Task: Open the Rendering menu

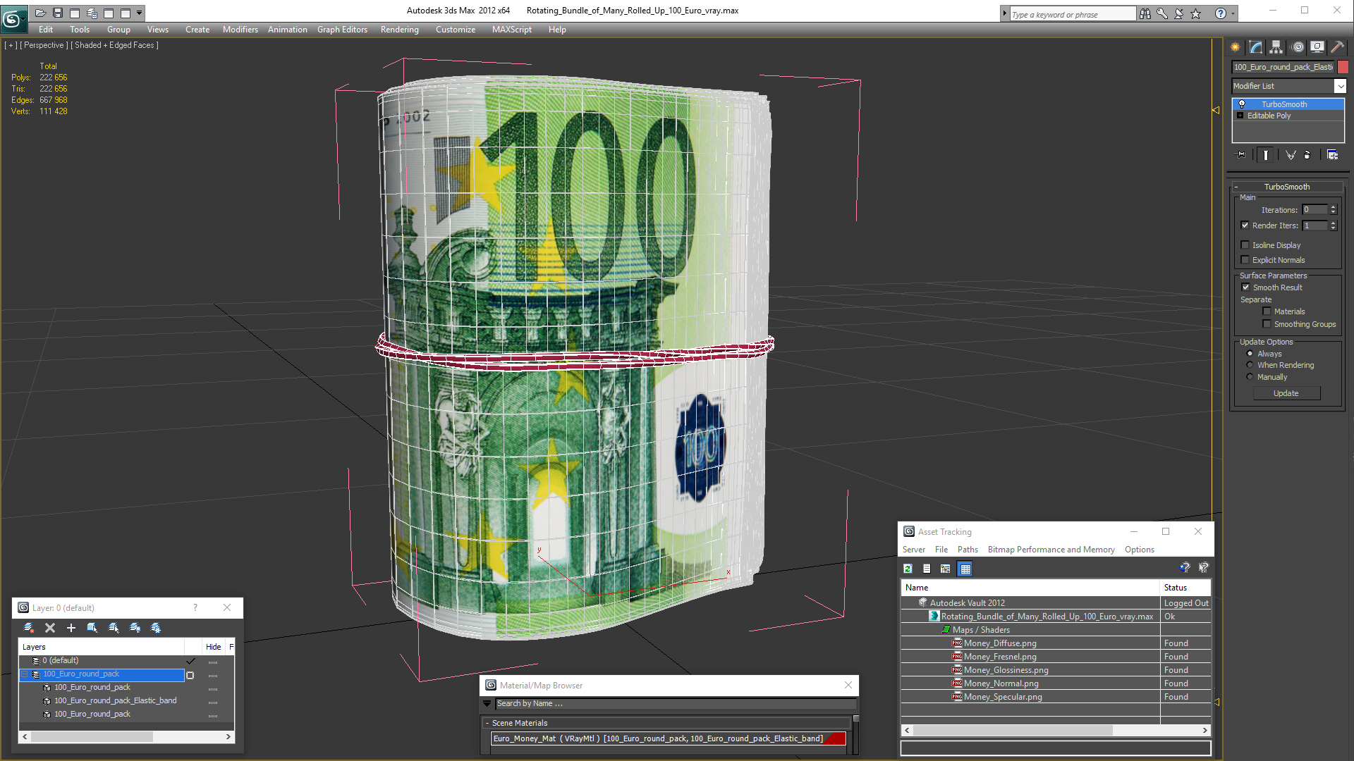Action: [x=399, y=30]
